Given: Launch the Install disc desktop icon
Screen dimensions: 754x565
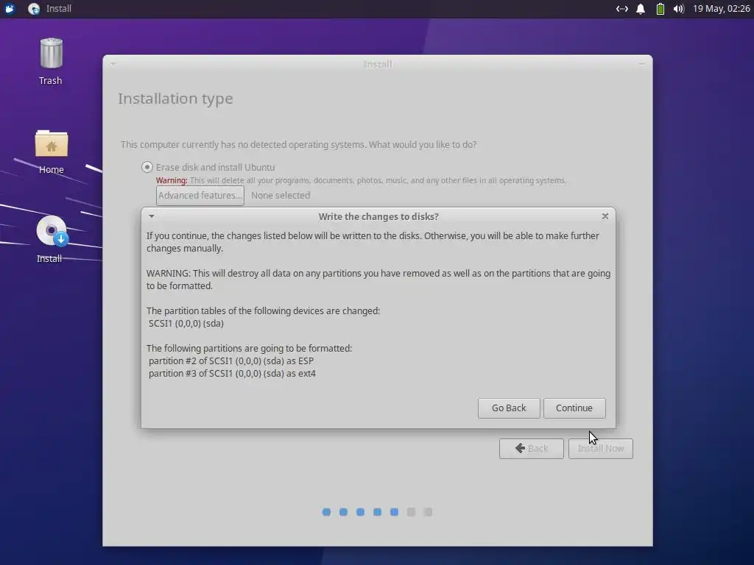Looking at the screenshot, I should [51, 239].
